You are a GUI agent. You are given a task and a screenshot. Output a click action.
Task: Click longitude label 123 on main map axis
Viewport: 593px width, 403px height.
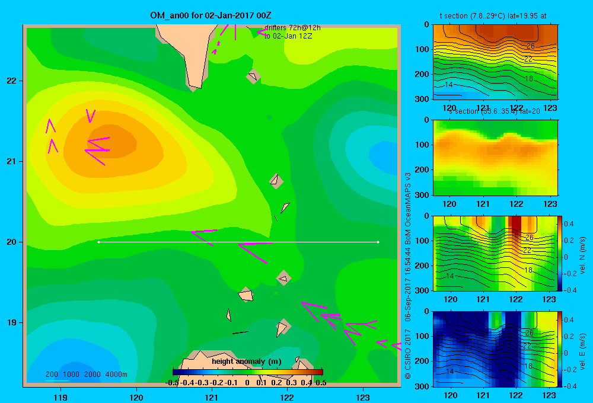363,397
